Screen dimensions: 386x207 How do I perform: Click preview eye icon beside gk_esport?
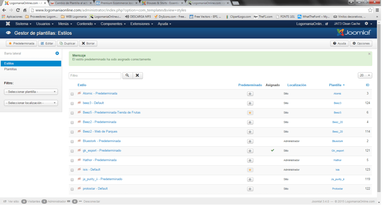pos(79,151)
